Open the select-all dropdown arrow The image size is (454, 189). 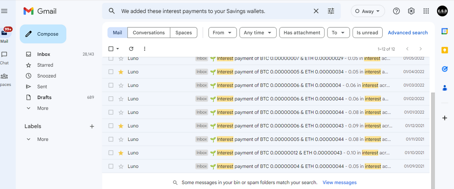click(x=118, y=49)
